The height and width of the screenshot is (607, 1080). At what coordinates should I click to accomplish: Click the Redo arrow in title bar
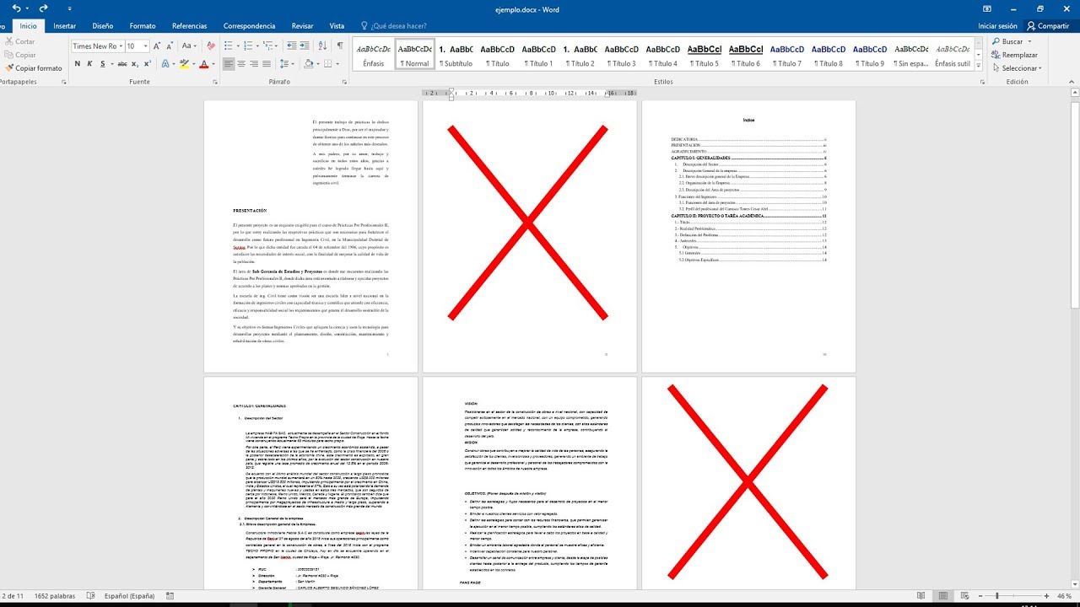pos(42,8)
